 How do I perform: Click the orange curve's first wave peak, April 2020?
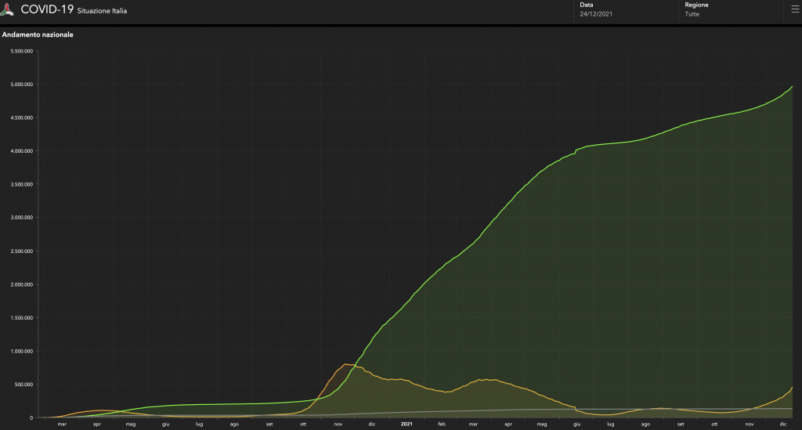click(99, 410)
